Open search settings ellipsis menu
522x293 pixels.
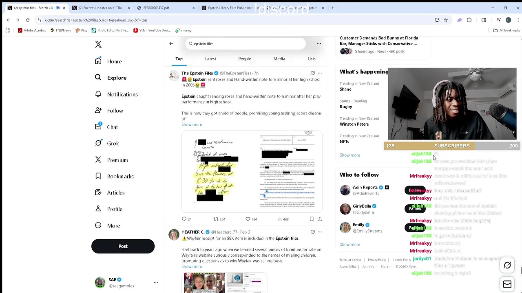pos(319,44)
